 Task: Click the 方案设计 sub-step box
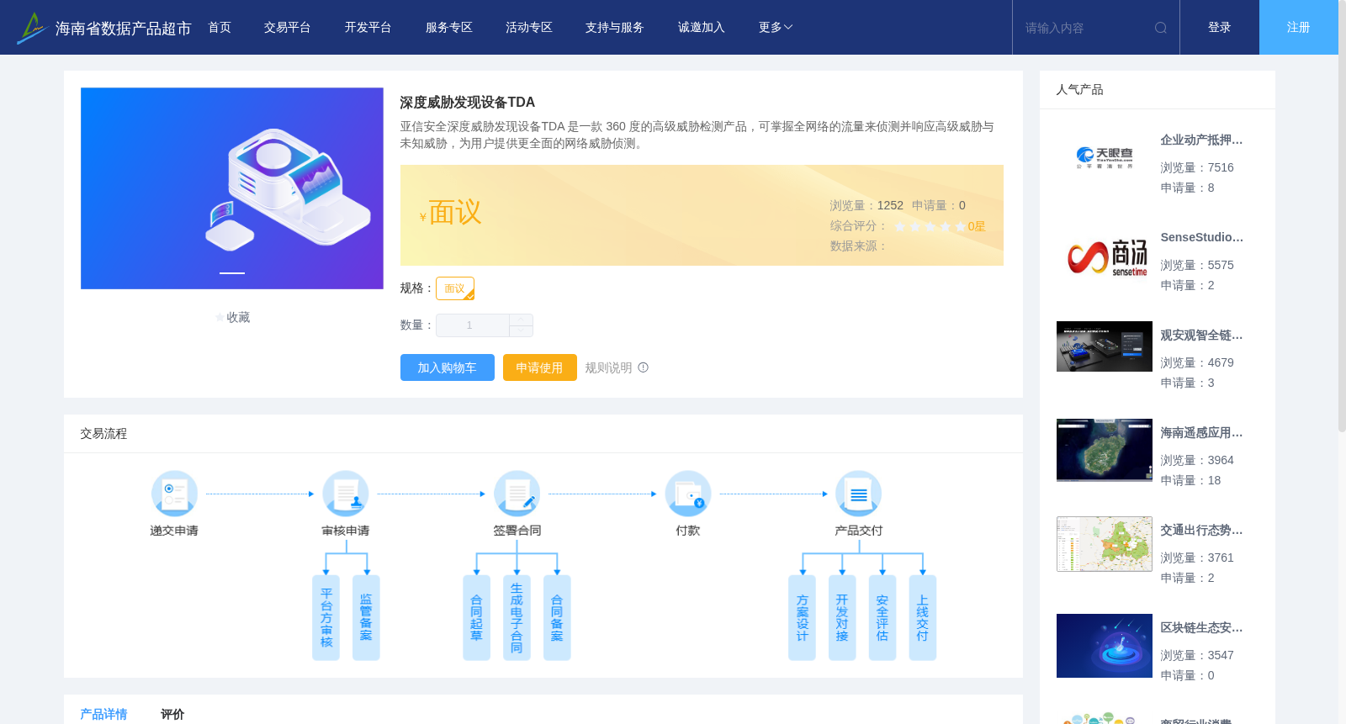[x=802, y=618]
